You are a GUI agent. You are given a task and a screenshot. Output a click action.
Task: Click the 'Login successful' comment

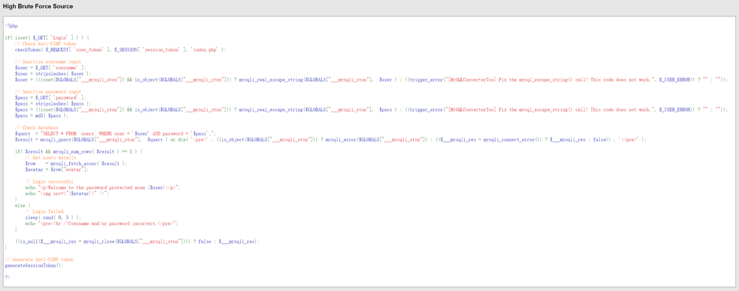(49, 181)
